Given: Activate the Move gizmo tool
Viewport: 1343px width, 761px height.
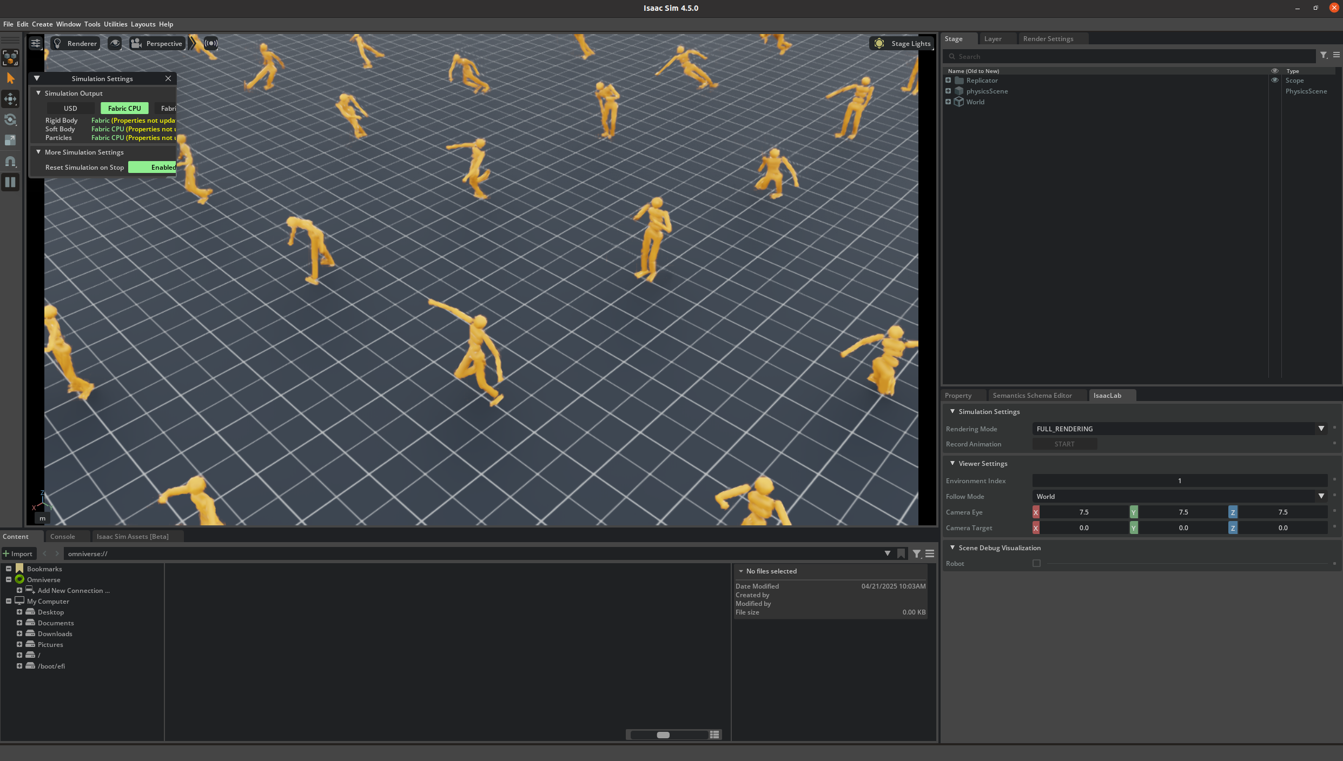Looking at the screenshot, I should 10,99.
